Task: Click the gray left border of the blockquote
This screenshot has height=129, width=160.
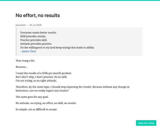Action: point(16,42)
